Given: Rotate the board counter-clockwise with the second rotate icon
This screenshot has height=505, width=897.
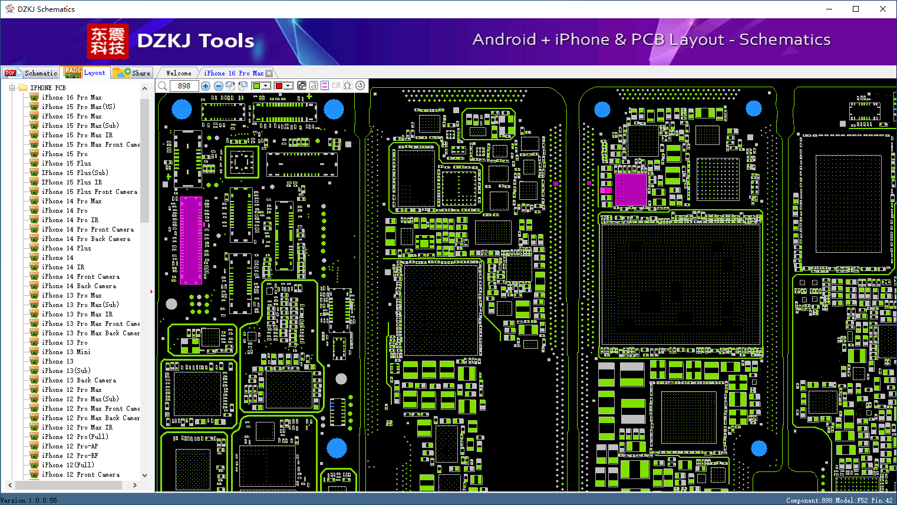Looking at the screenshot, I should pos(243,86).
